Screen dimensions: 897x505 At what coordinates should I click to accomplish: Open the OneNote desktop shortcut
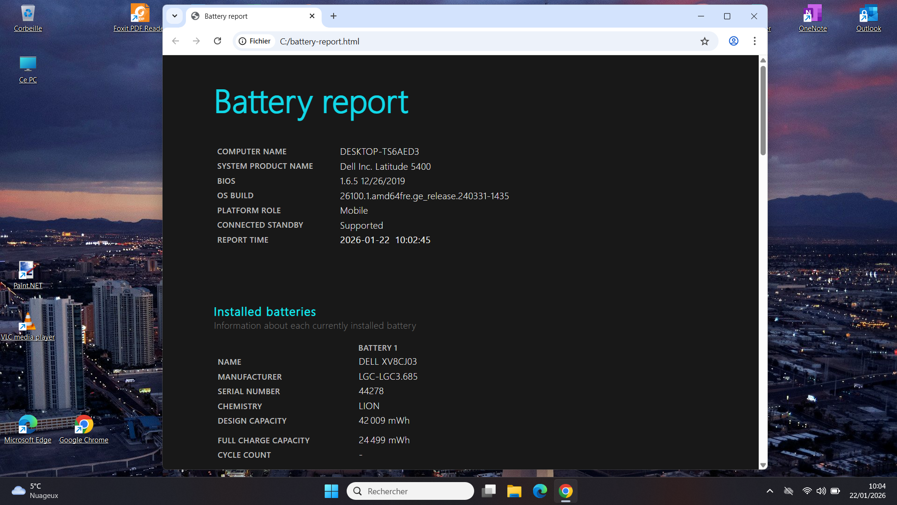(812, 19)
